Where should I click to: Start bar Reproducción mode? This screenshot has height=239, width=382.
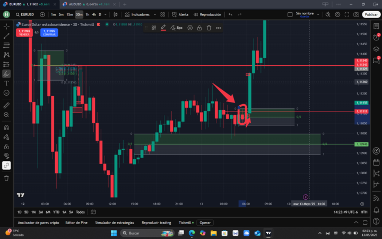207,15
